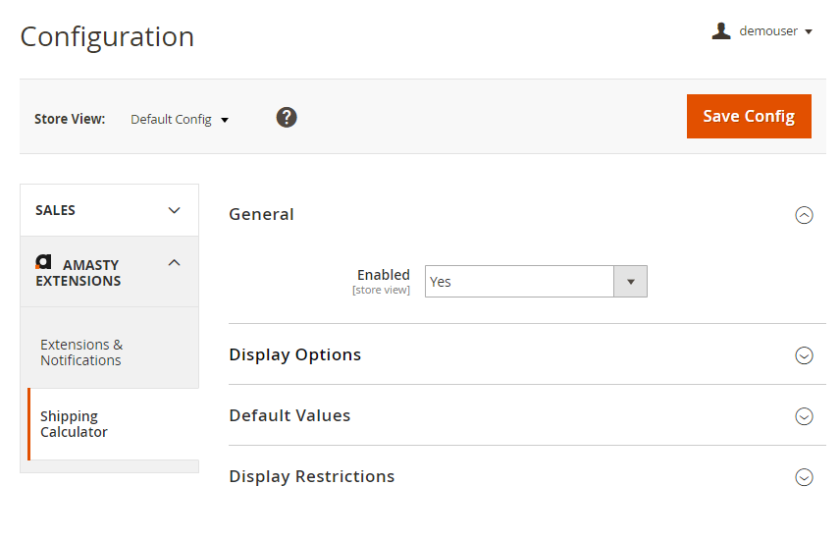The image size is (840, 541).
Task: Open Extensions & Notifications in the sidebar
Action: click(x=81, y=352)
